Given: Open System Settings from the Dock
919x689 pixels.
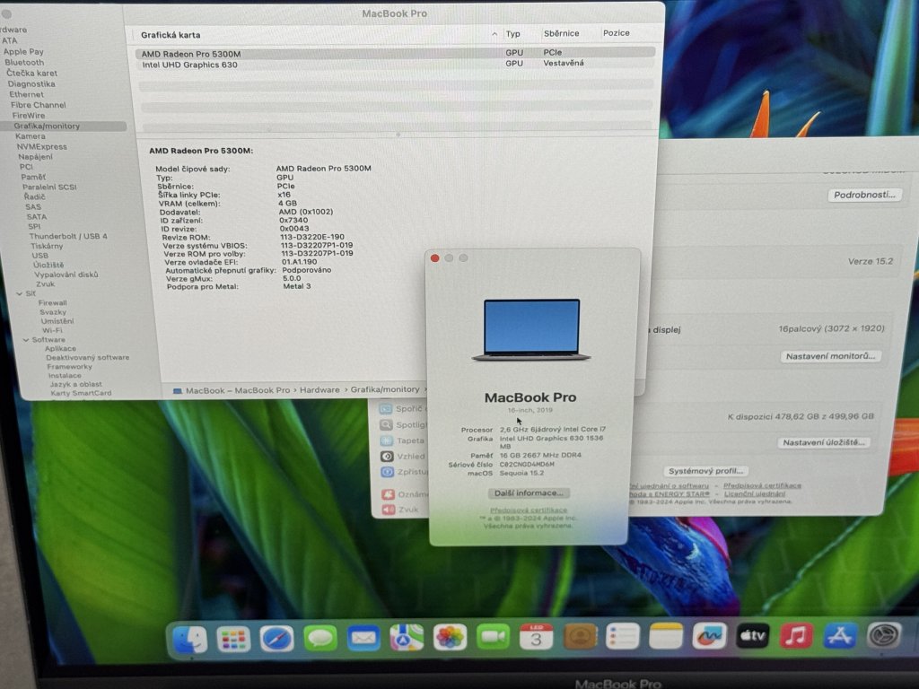Looking at the screenshot, I should [883, 635].
